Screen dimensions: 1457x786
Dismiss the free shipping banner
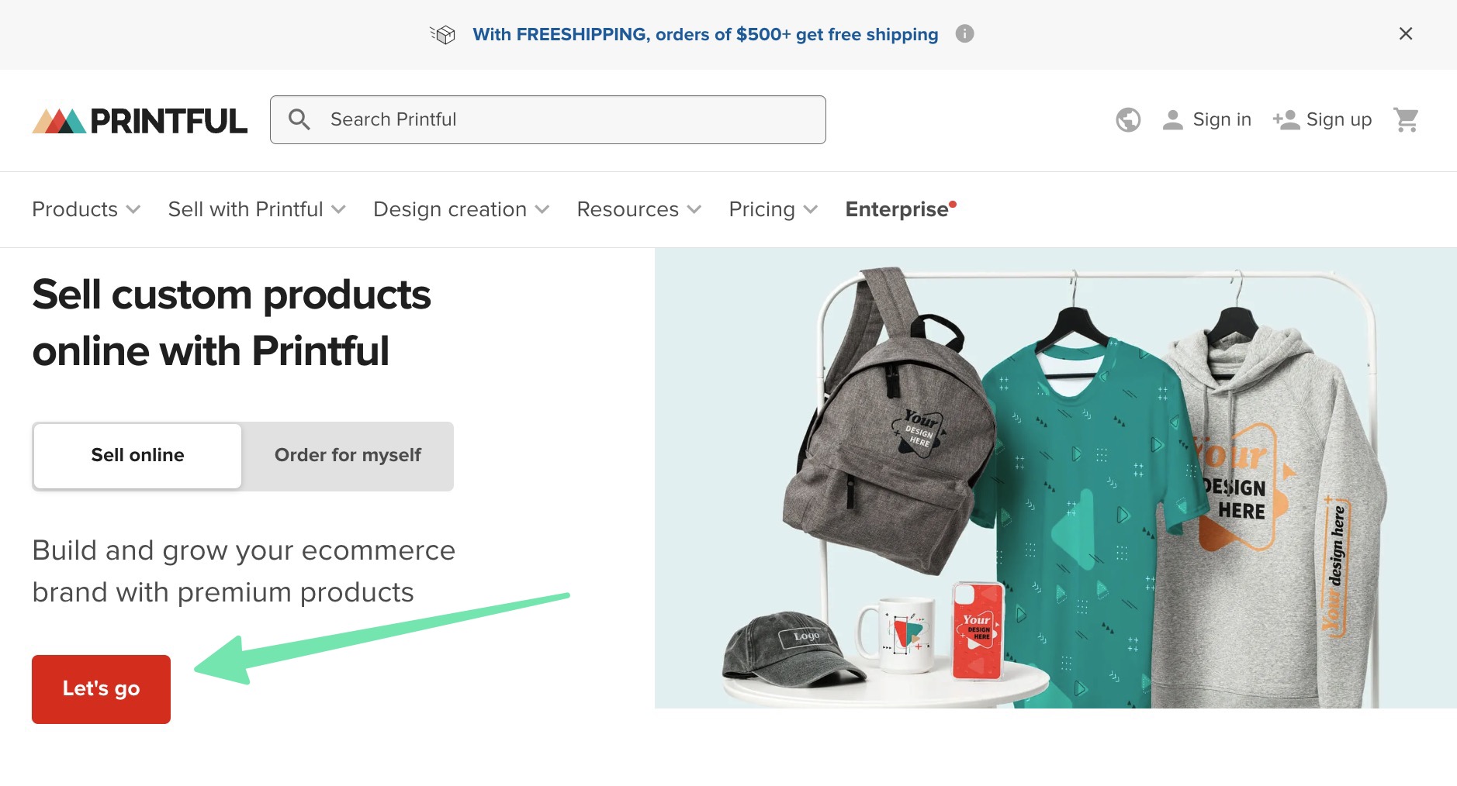click(x=1405, y=34)
